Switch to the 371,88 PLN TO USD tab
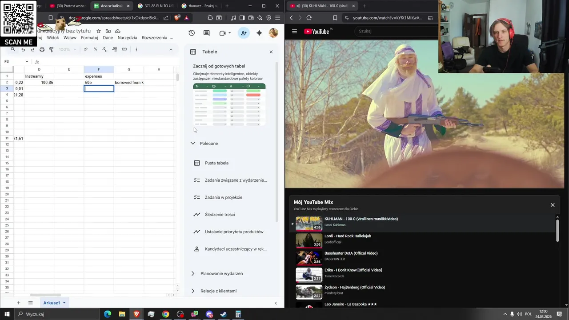Image resolution: width=569 pixels, height=320 pixels. tap(155, 6)
